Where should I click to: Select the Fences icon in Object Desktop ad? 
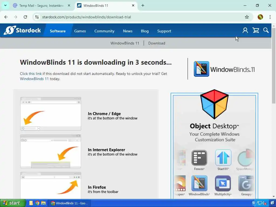coord(199,158)
